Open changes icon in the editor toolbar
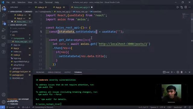This screenshot has width=193, height=109. click(x=182, y=7)
